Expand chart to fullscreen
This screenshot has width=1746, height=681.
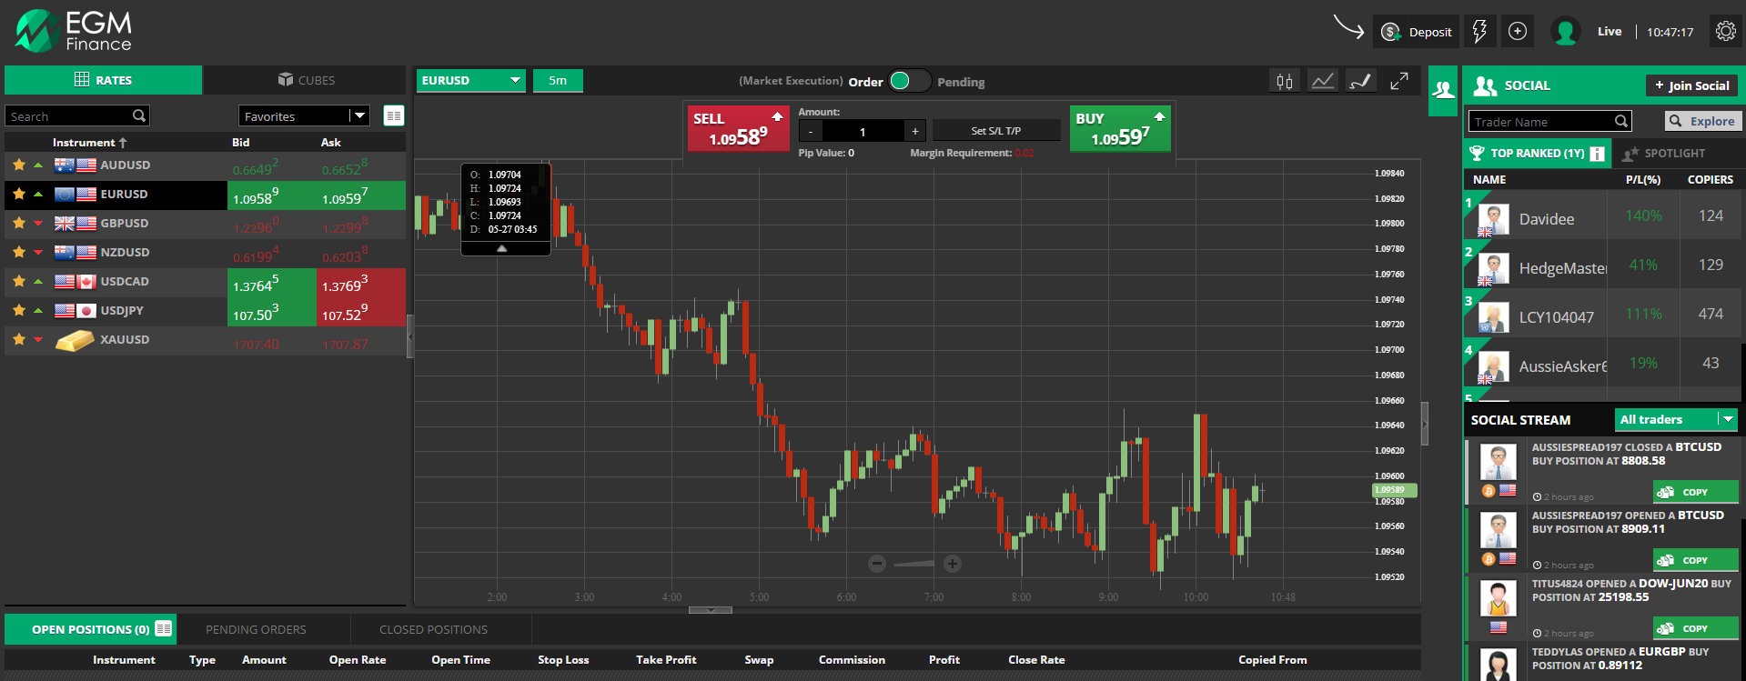(x=1399, y=81)
